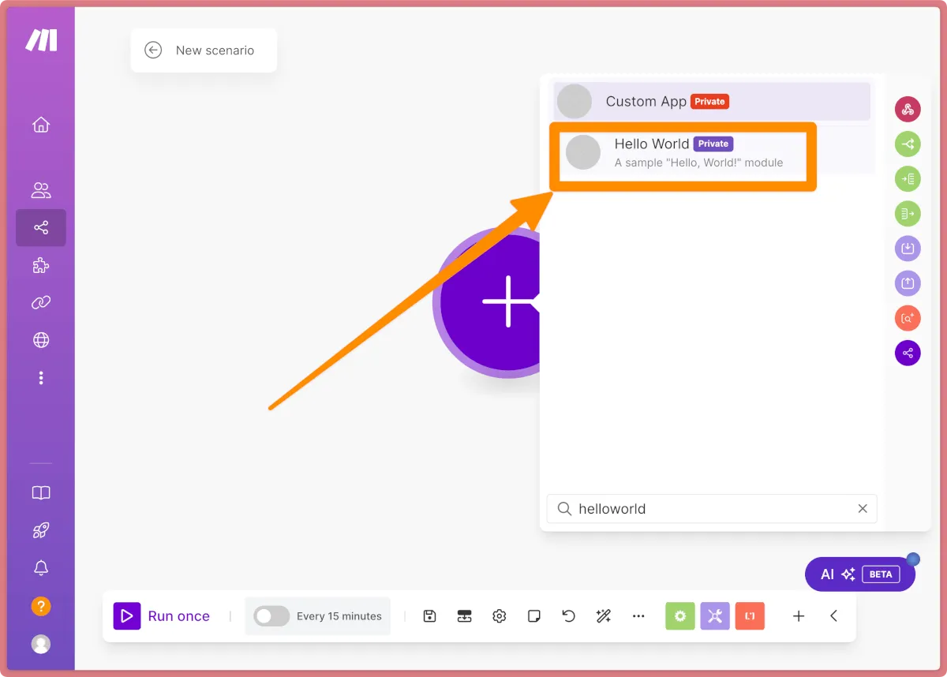Click the orange Text parser tile
Screen dimensions: 947x677
click(x=750, y=616)
